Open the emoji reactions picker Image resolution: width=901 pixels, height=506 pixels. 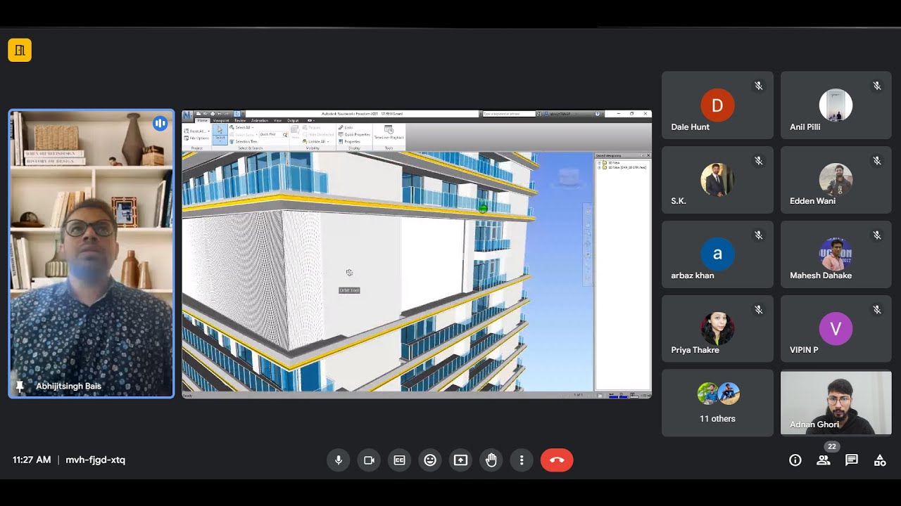coord(430,460)
